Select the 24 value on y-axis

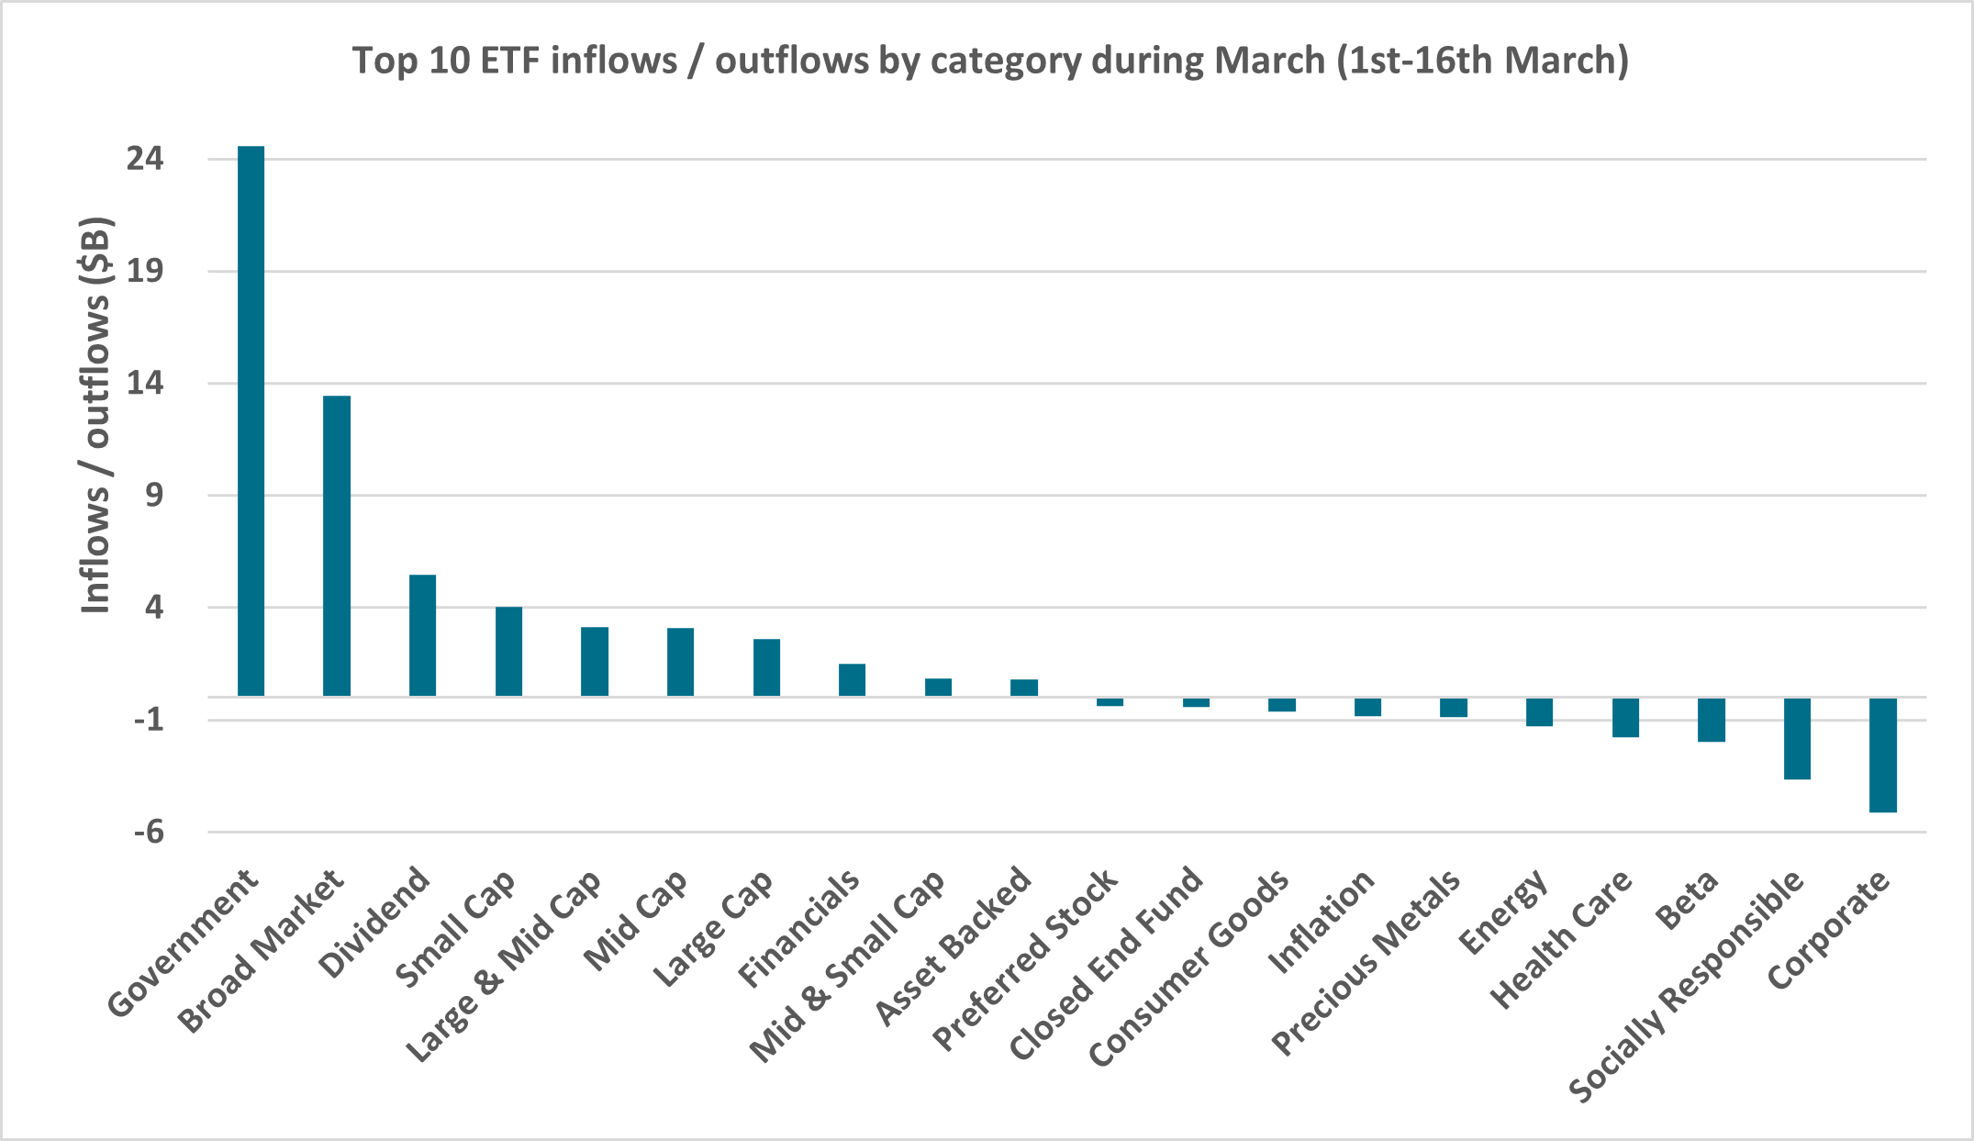pos(145,159)
